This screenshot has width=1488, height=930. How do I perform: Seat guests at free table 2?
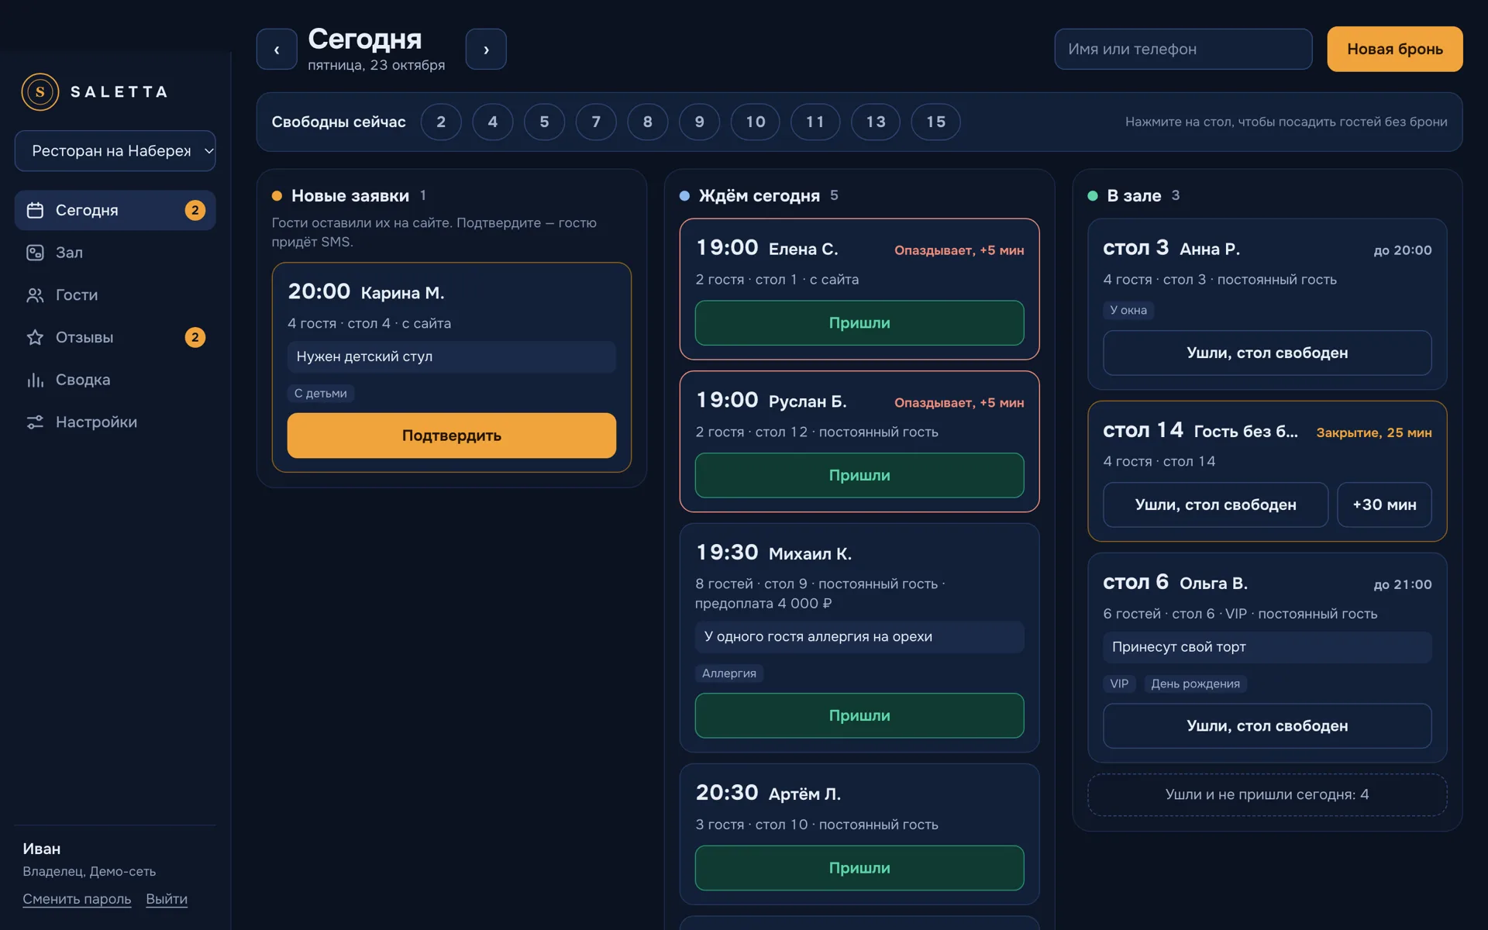point(441,122)
